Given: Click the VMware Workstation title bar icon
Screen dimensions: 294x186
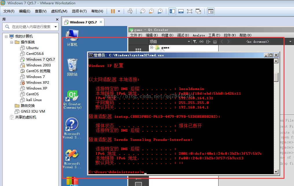Looking at the screenshot, I should (3, 3).
